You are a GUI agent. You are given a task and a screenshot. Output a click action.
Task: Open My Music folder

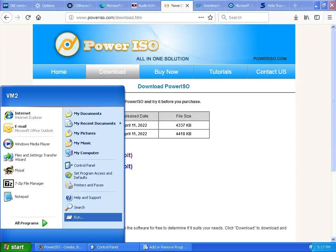click(x=93, y=143)
